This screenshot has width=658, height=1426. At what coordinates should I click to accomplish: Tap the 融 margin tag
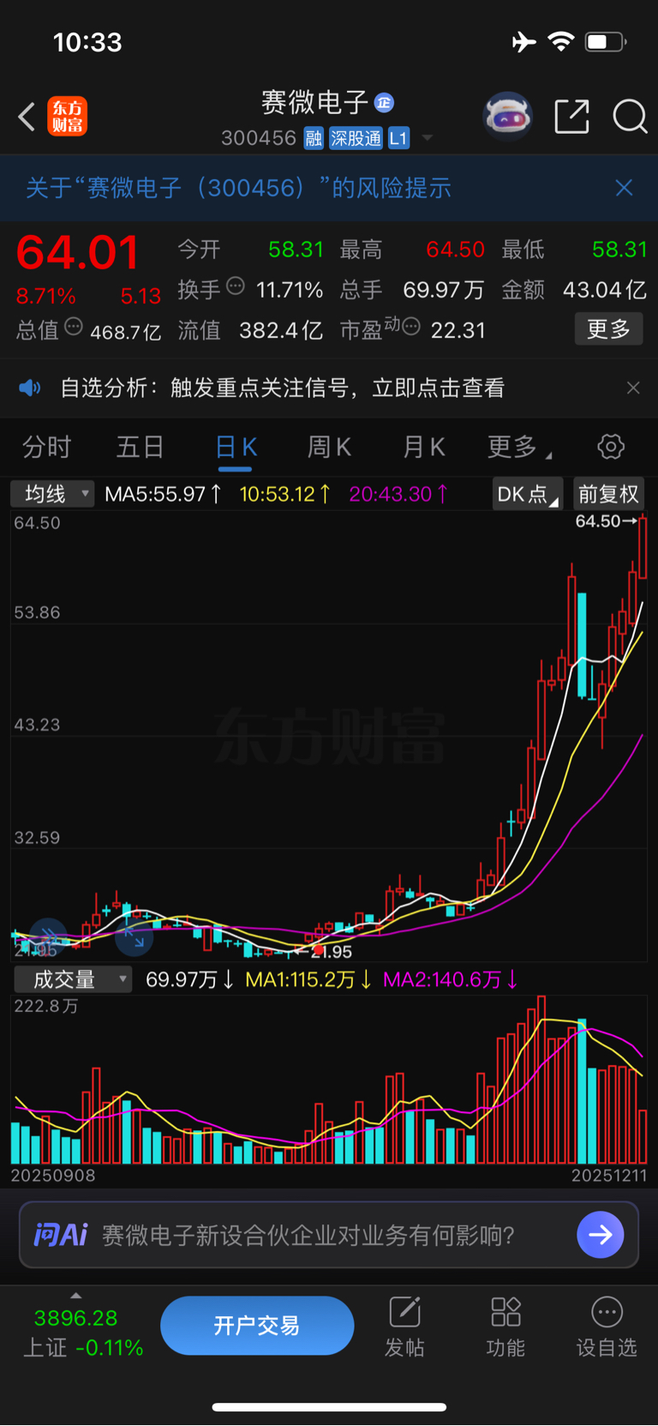pyautogui.click(x=314, y=138)
